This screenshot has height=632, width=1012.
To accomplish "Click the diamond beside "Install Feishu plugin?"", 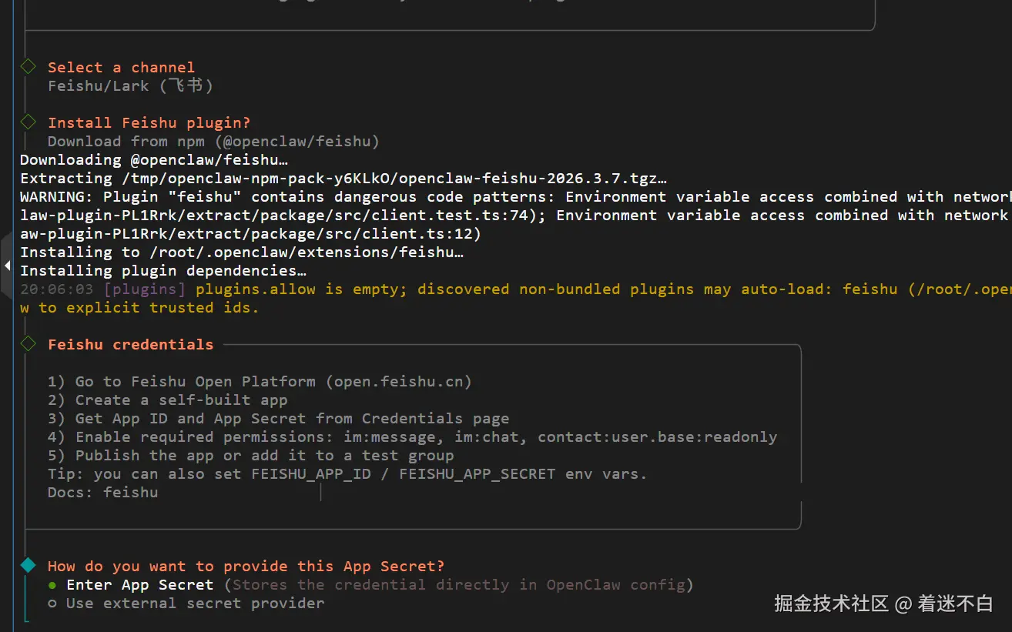I will [x=28, y=122].
